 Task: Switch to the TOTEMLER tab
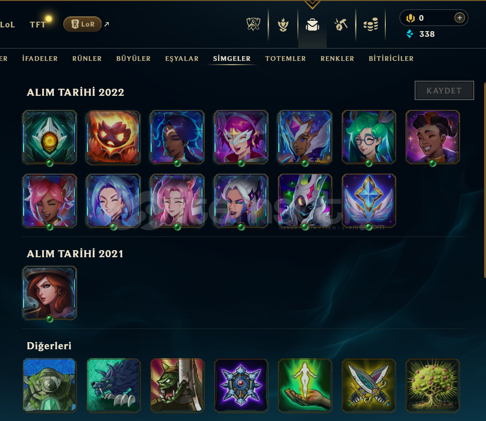[286, 59]
